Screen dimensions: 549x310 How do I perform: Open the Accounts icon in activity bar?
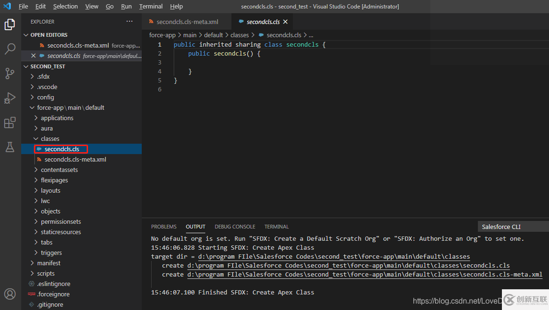pos(9,294)
